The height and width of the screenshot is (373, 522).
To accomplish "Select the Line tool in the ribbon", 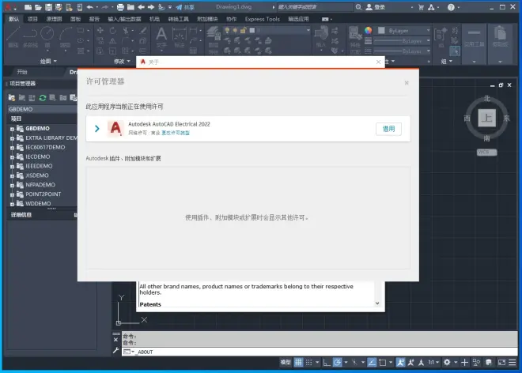I will pos(13,36).
